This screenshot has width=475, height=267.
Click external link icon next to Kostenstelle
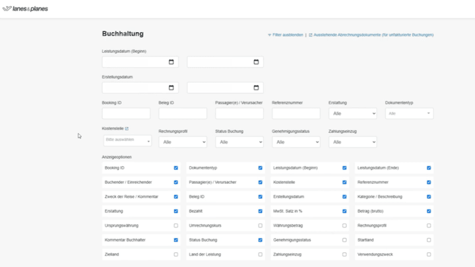[x=127, y=129]
